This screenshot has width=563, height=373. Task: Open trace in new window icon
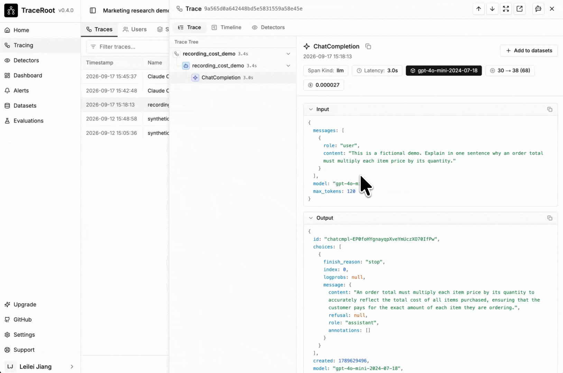coord(519,9)
